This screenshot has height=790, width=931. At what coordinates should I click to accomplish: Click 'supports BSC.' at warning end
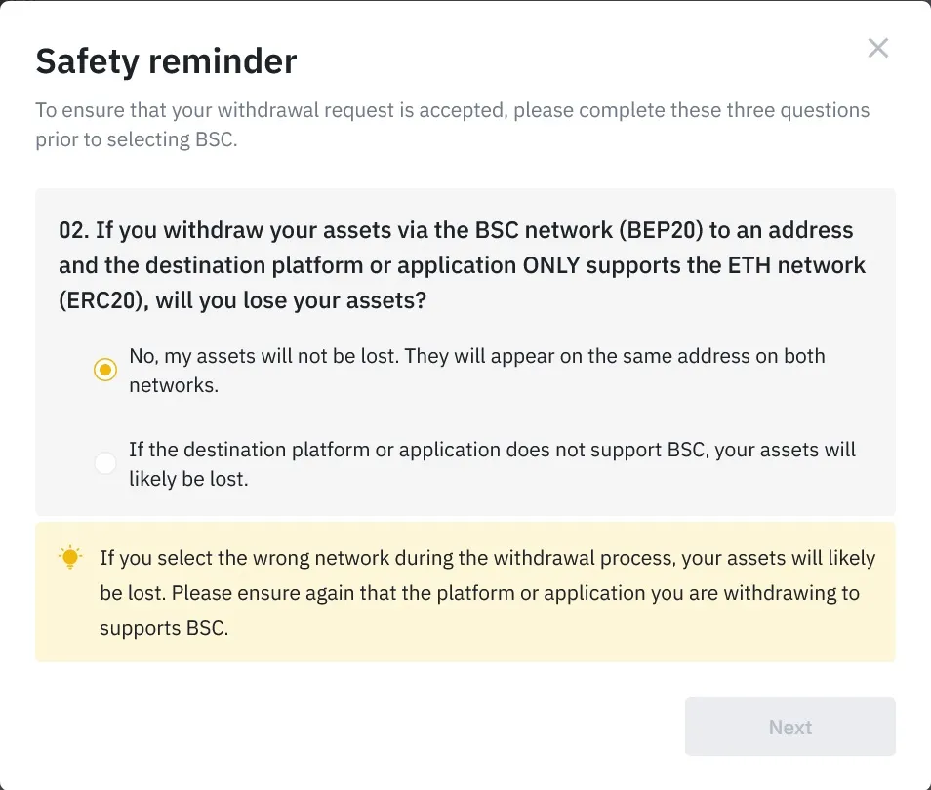click(164, 628)
